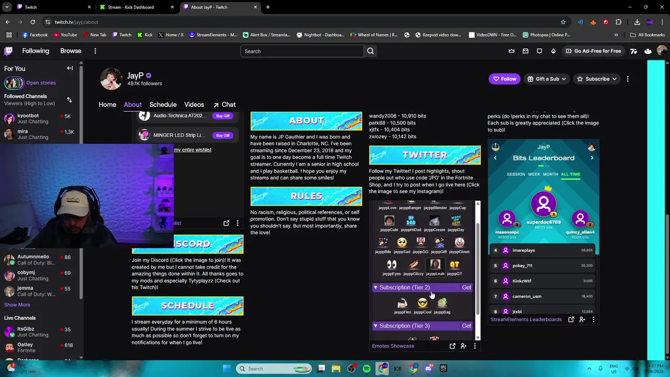Go to previous leaderboard with left arrow

tap(495, 158)
